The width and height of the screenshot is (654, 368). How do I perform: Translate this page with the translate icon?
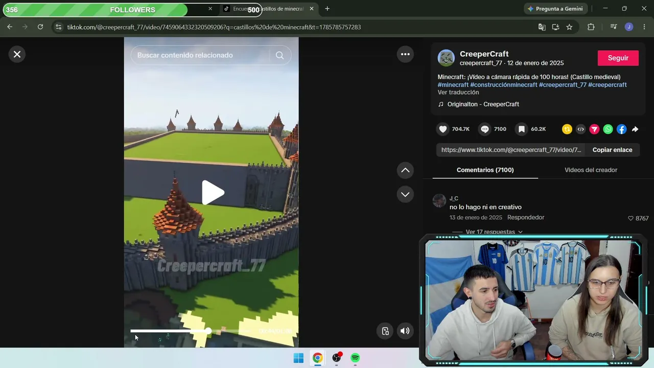542,27
